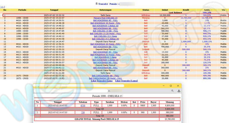Click the zoom magnifier icon in popup address bar
Image resolution: width=229 pixels, height=123 pixels.
[172, 91]
